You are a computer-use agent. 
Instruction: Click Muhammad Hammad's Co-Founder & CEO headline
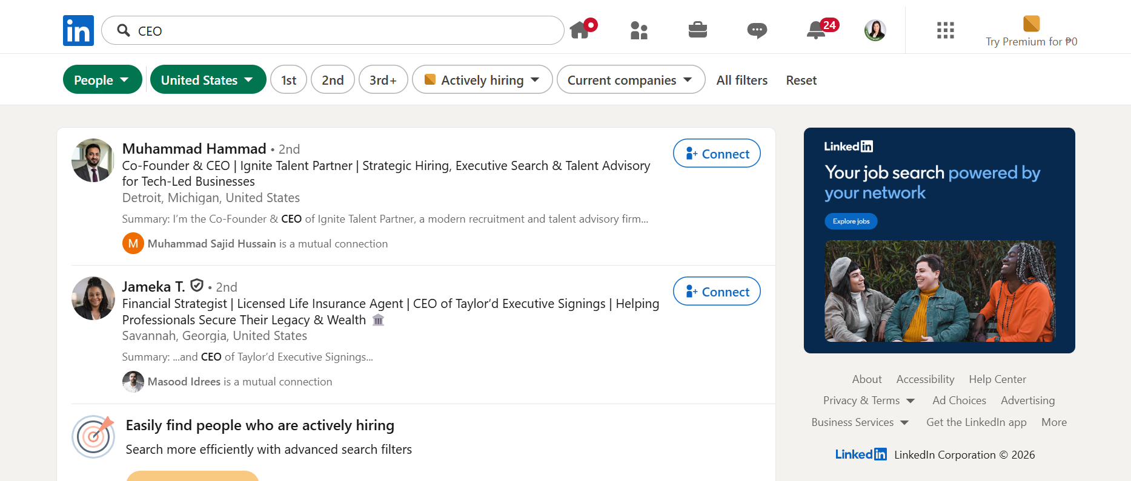(x=386, y=174)
